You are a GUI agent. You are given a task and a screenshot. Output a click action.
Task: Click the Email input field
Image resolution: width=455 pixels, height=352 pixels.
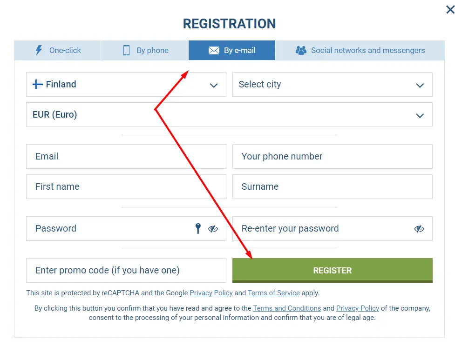pyautogui.click(x=126, y=156)
